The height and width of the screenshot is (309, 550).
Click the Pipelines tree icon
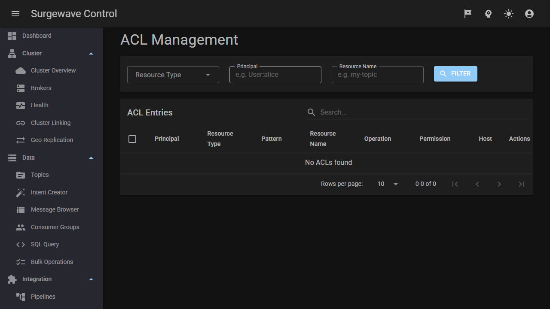(x=21, y=297)
